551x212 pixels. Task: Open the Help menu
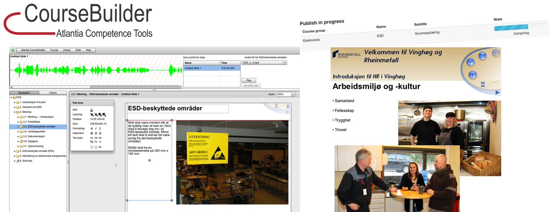(88, 50)
